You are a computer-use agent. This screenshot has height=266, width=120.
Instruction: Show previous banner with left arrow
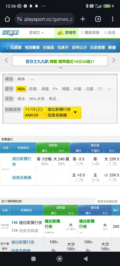point(6,60)
